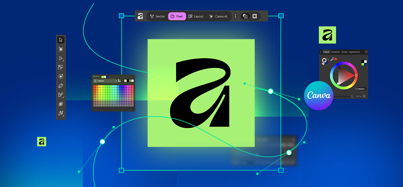This screenshot has height=187, width=403.
Task: Open the opacity percentage dropdown arrow
Action: (364, 96)
